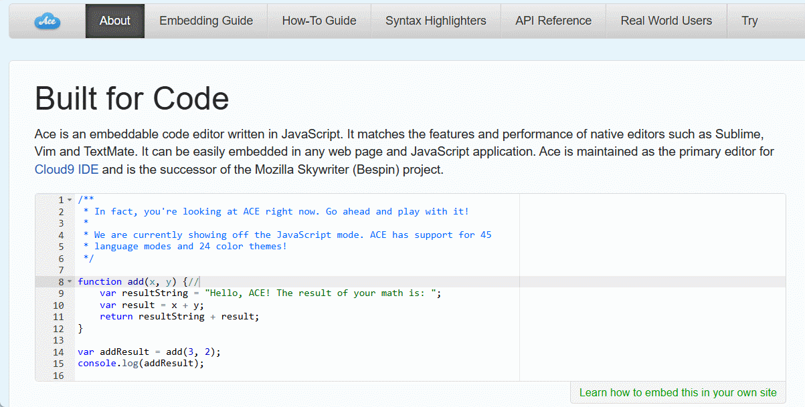This screenshot has width=805, height=407.
Task: Click the 'Built for Code' heading
Action: [x=132, y=98]
